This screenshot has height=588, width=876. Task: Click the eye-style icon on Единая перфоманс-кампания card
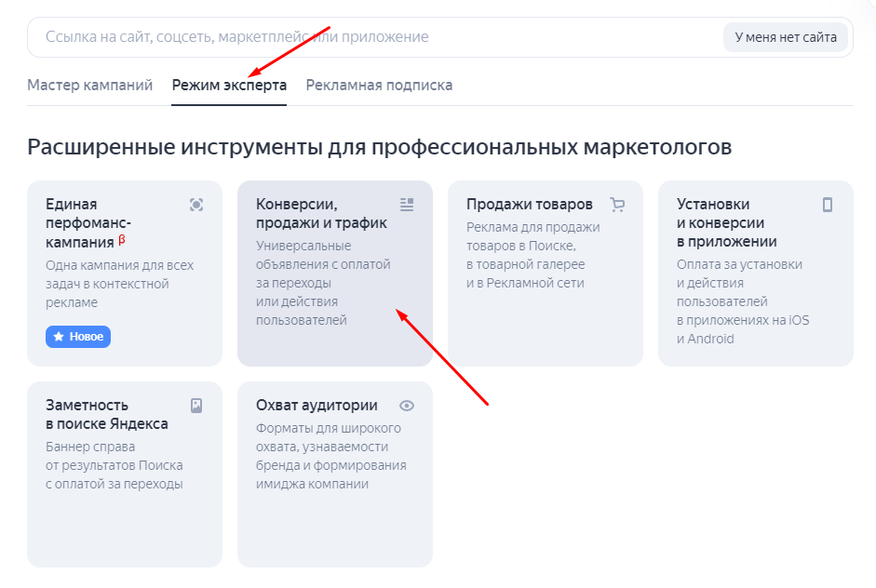coord(196,205)
